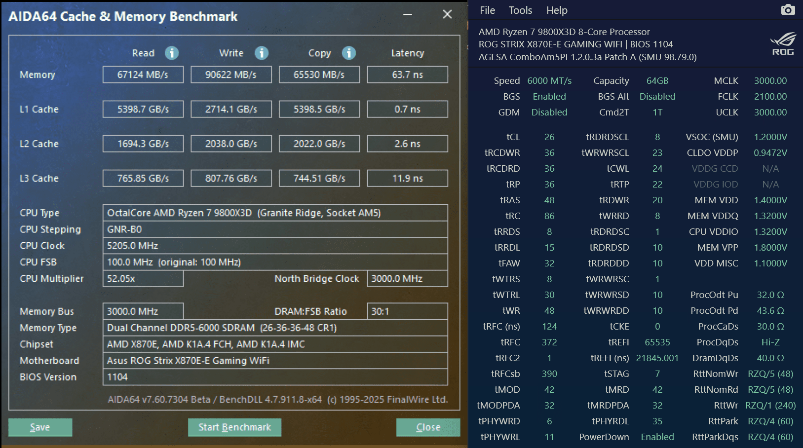Click the GDM value Disabled

click(x=549, y=112)
